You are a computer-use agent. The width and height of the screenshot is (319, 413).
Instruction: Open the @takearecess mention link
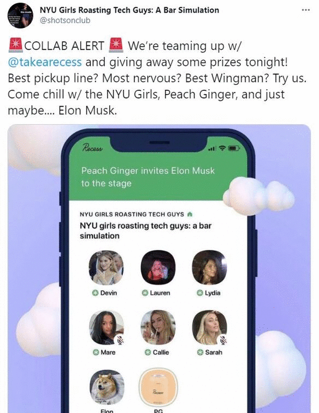[x=45, y=62]
